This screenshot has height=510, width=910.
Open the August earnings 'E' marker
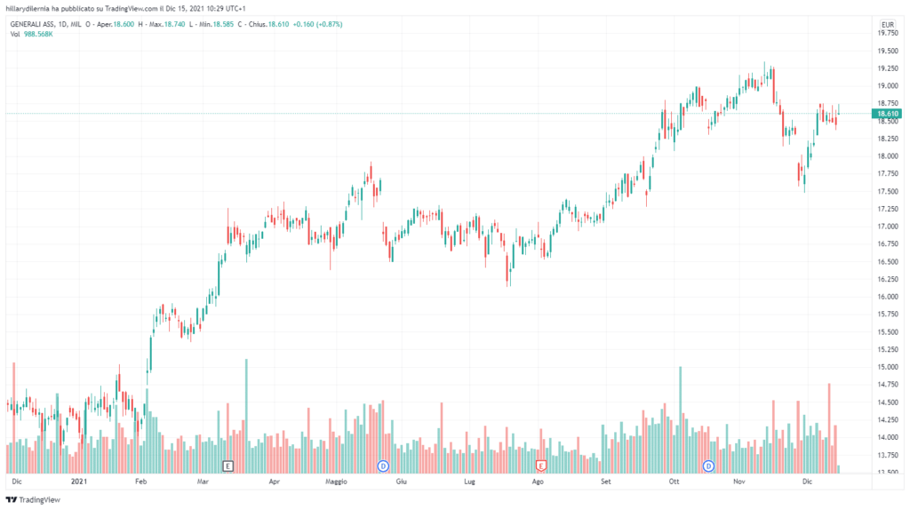point(540,466)
